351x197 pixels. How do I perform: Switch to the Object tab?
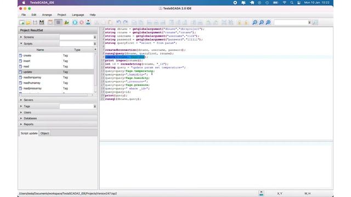(x=44, y=133)
